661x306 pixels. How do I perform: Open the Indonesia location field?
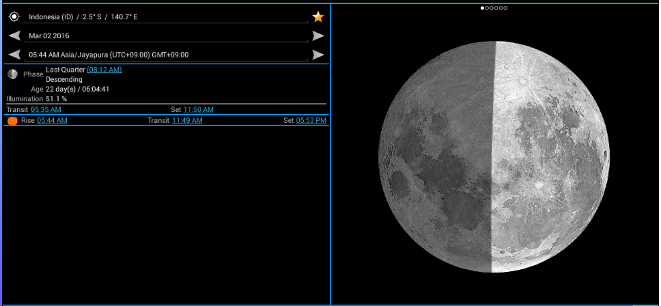click(166, 17)
